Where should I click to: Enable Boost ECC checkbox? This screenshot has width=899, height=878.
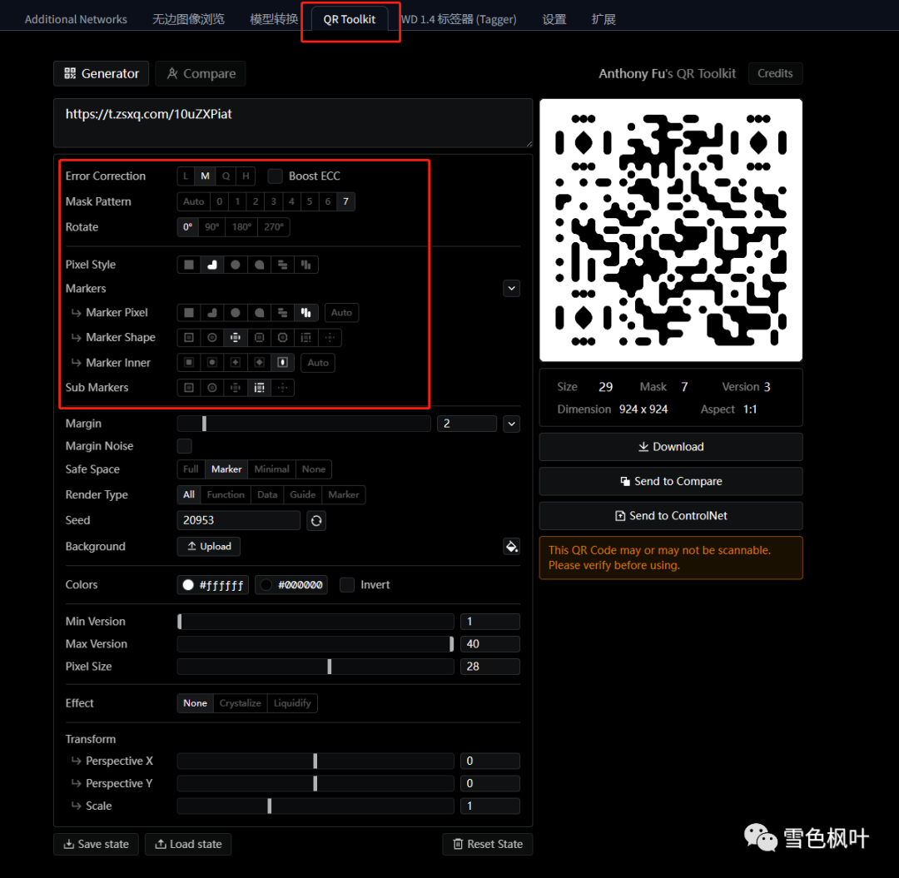click(x=276, y=176)
